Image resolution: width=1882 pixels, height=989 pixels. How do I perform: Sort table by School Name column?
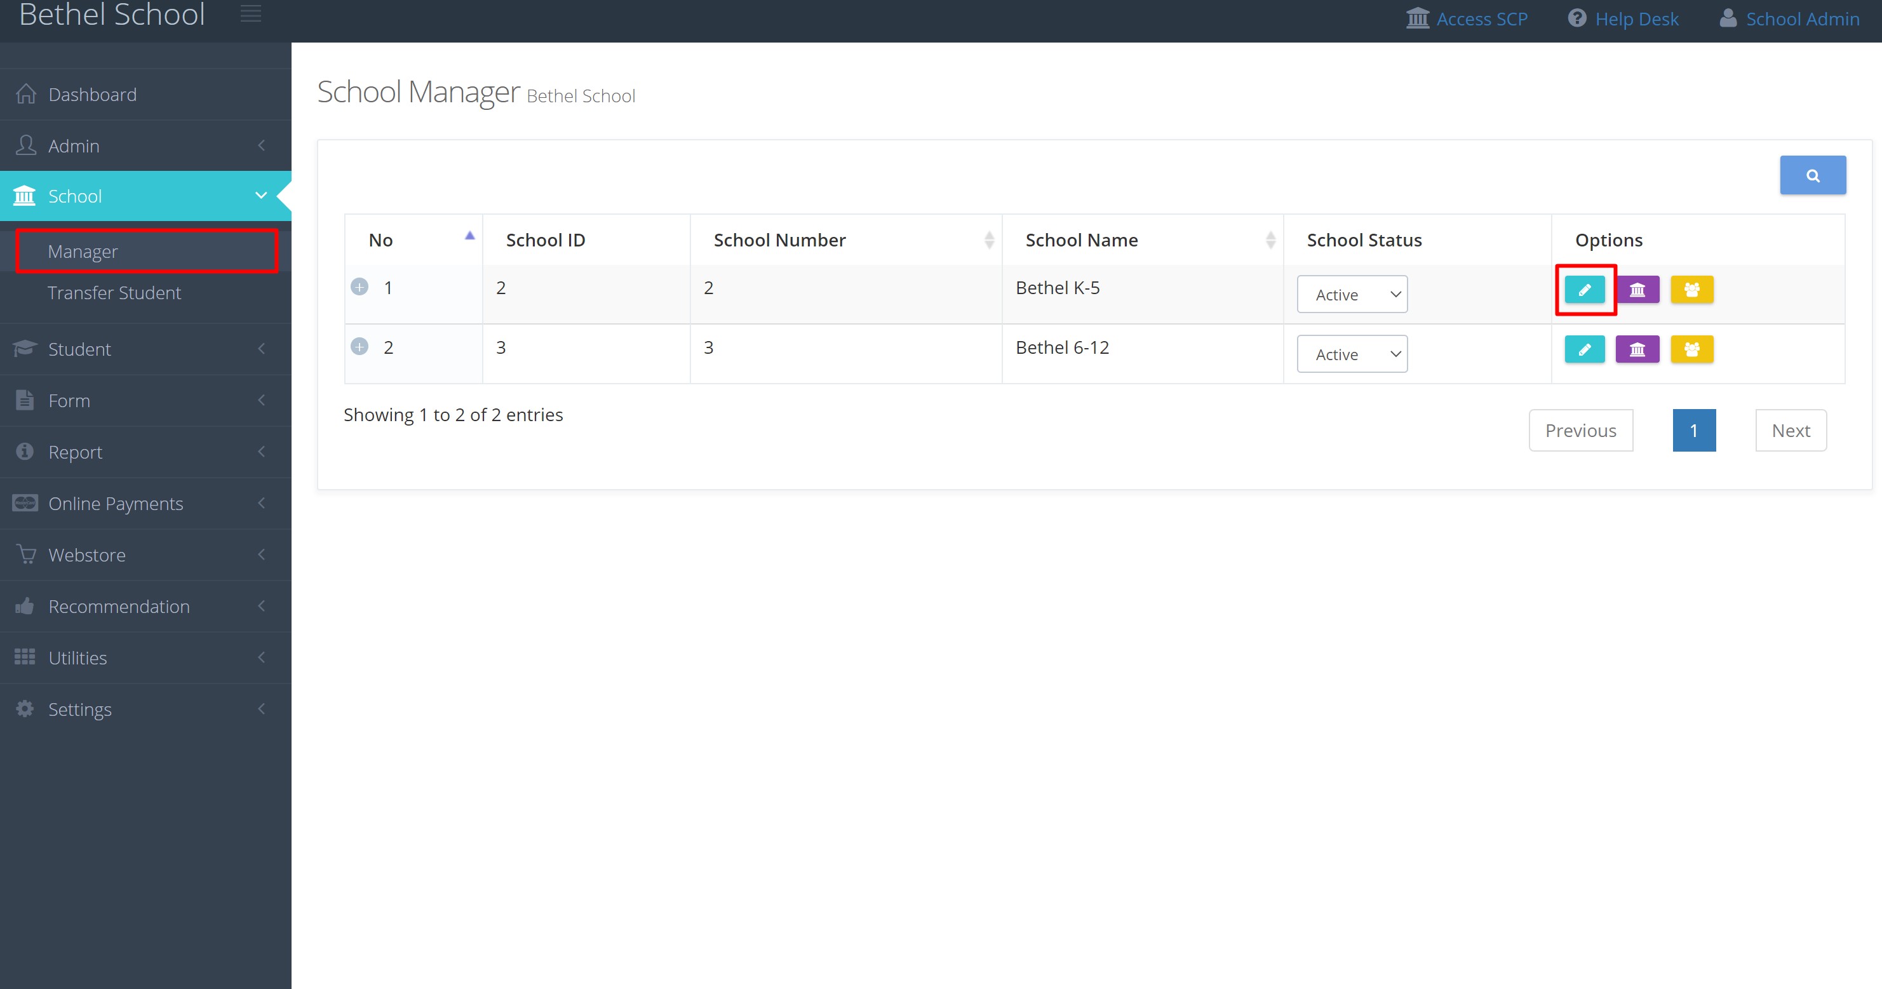(x=1081, y=240)
